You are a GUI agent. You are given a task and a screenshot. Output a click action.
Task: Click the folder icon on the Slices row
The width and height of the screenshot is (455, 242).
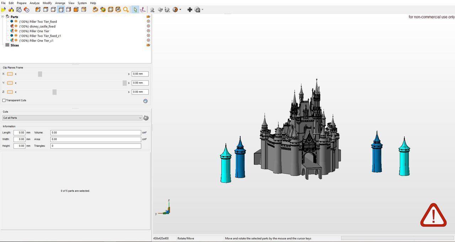coord(148,45)
